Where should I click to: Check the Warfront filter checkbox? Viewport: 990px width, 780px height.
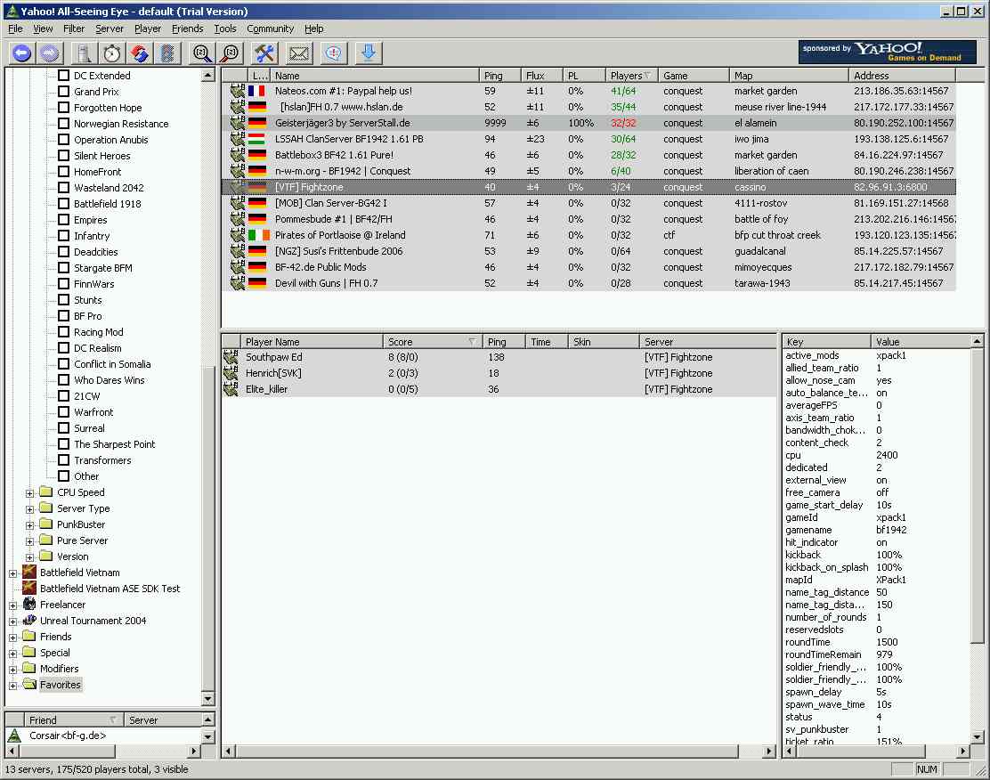point(63,411)
